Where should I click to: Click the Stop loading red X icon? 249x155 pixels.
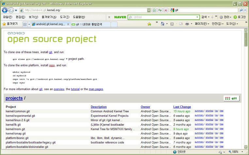(166, 10)
